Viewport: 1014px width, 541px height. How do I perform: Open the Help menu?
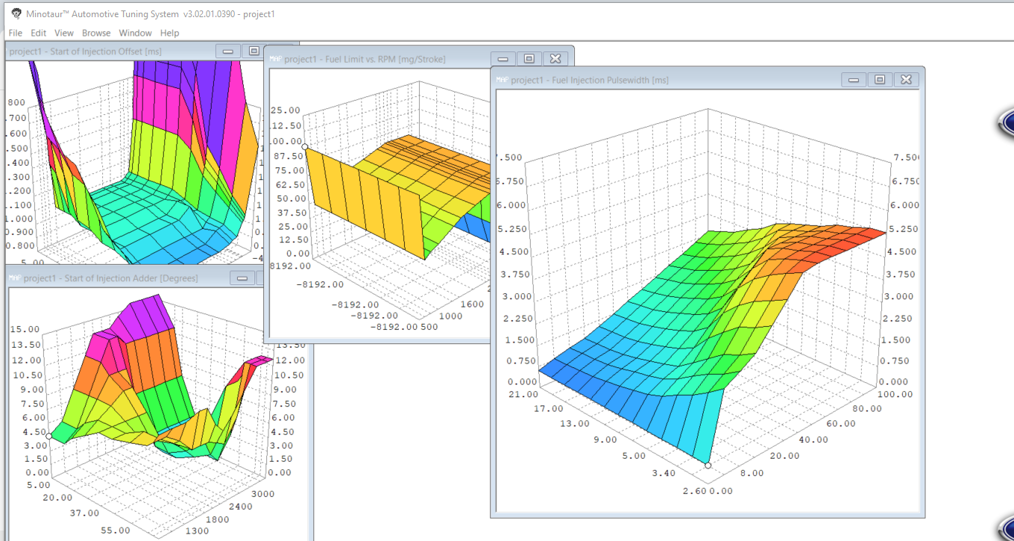pos(169,33)
